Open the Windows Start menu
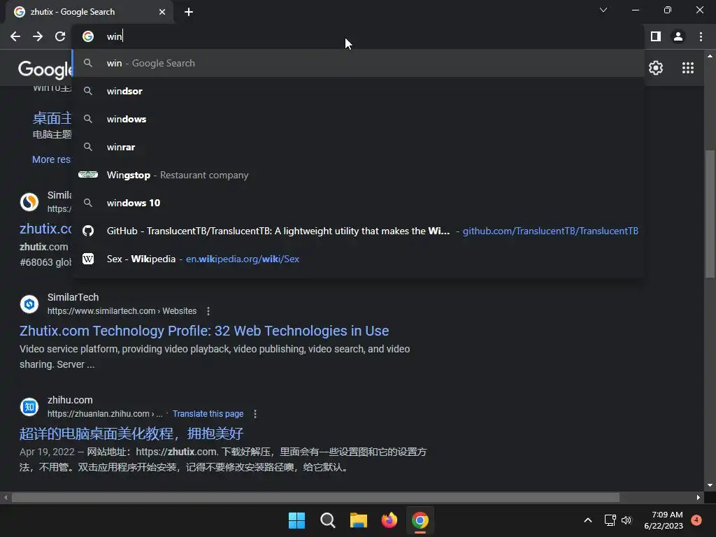 point(296,520)
